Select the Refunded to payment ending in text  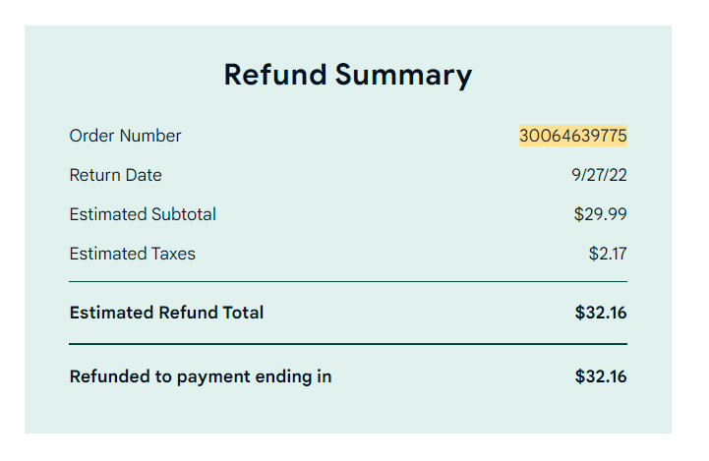pos(201,376)
